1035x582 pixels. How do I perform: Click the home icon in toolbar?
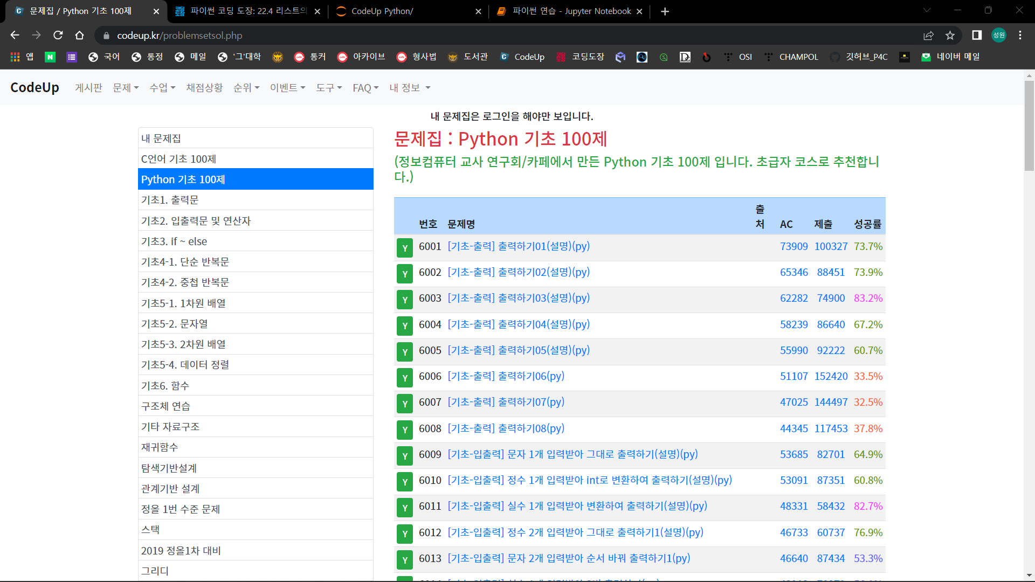(x=79, y=35)
